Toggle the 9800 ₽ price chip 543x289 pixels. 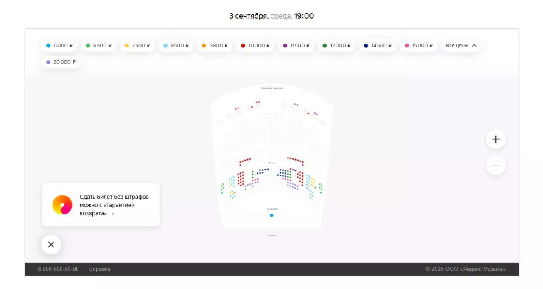tap(215, 46)
